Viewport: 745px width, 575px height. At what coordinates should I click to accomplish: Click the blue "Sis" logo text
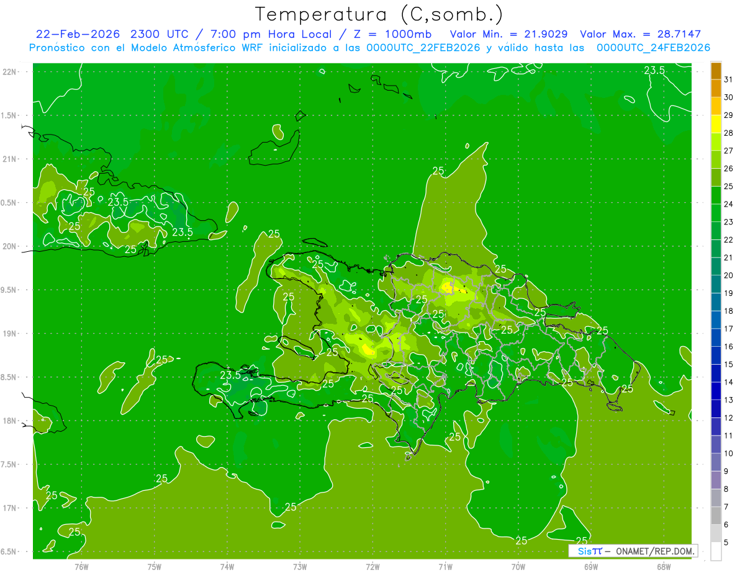tap(585, 551)
